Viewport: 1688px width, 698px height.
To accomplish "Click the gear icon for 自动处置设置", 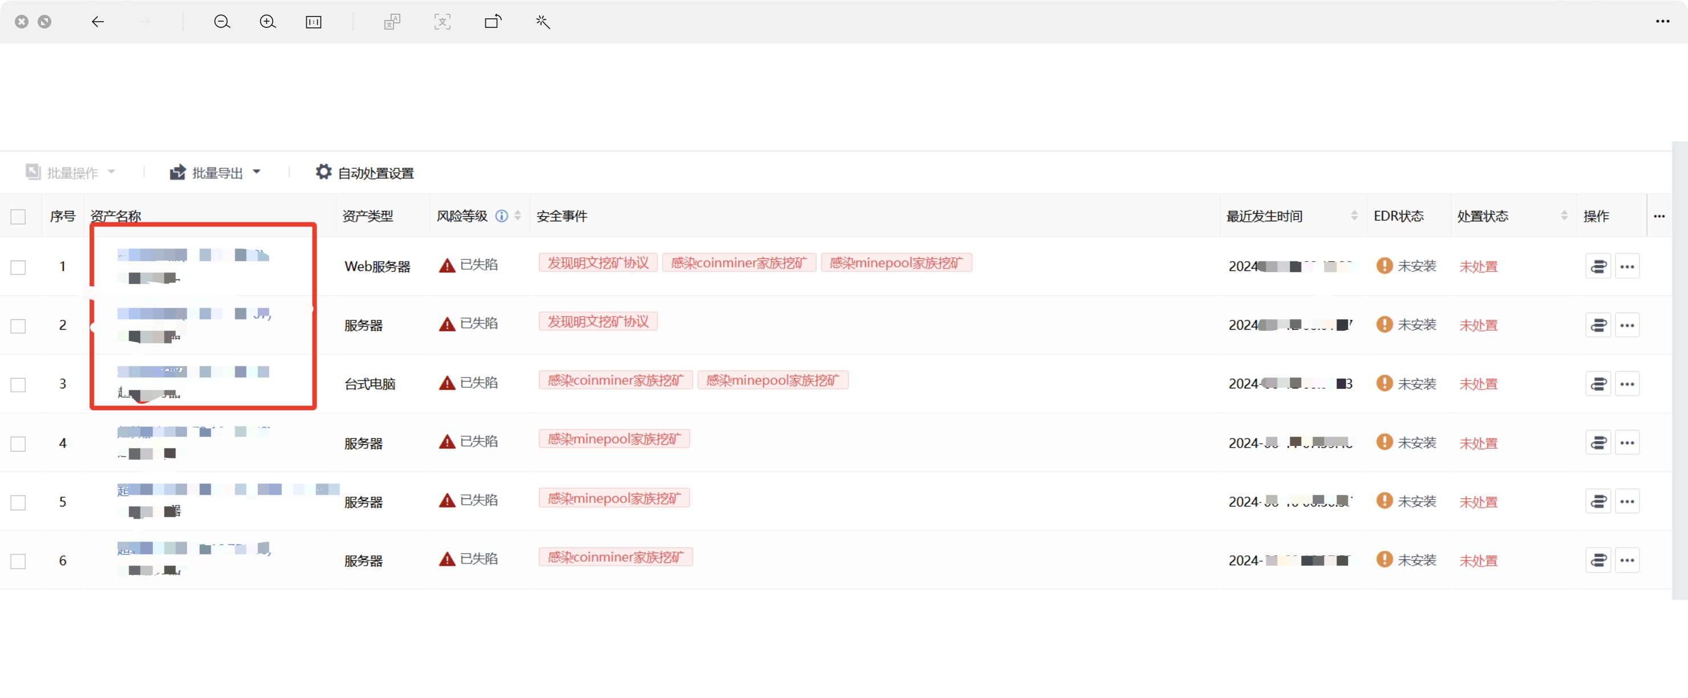I will 323,172.
